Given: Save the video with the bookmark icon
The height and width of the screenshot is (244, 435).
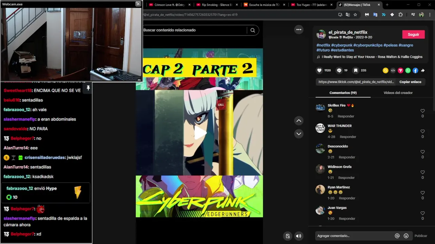Looking at the screenshot, I should 355,70.
